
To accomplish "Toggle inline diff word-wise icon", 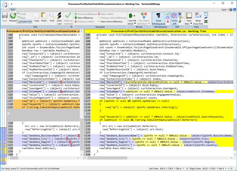I will (180, 14).
